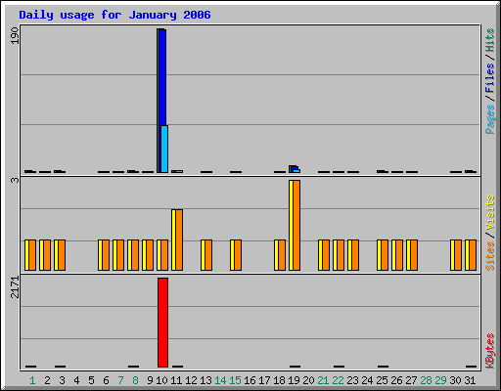
Task: Click the Sites/Visits bar for day 30
Action: pos(456,255)
